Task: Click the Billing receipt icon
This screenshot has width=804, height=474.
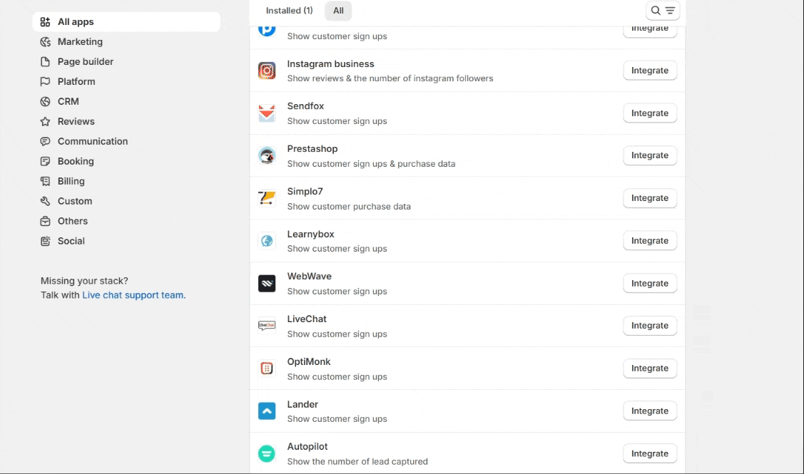Action: click(x=45, y=181)
